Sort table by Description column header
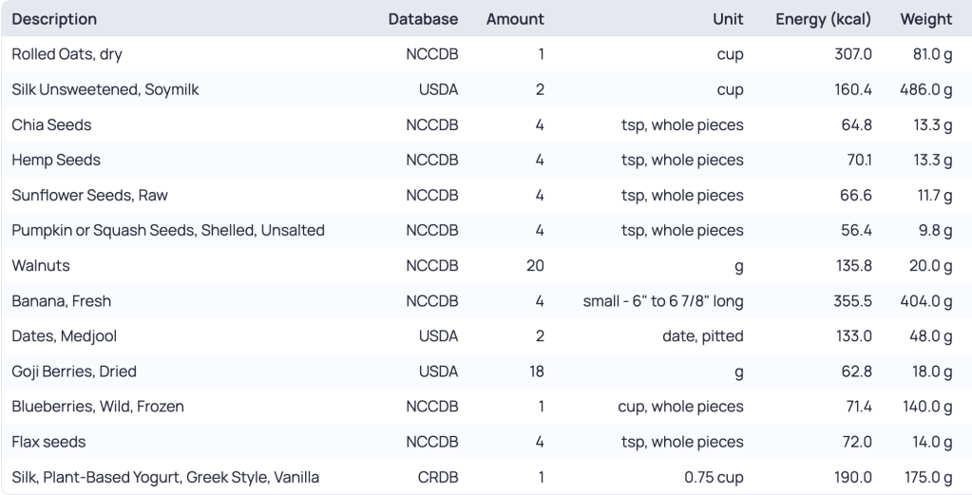The height and width of the screenshot is (495, 972). tap(54, 19)
